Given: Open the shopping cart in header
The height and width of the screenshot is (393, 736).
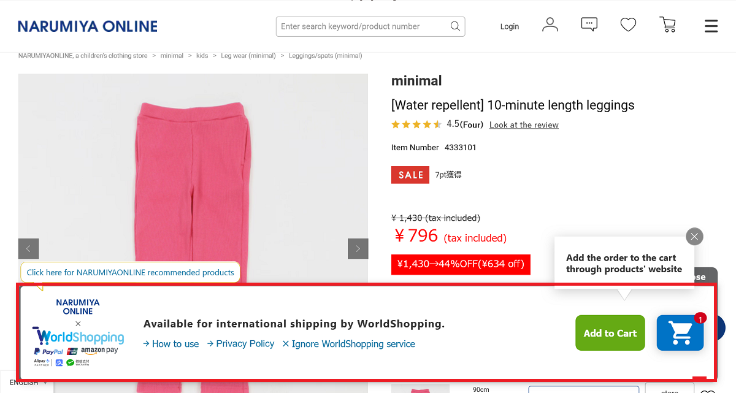Looking at the screenshot, I should point(667,25).
